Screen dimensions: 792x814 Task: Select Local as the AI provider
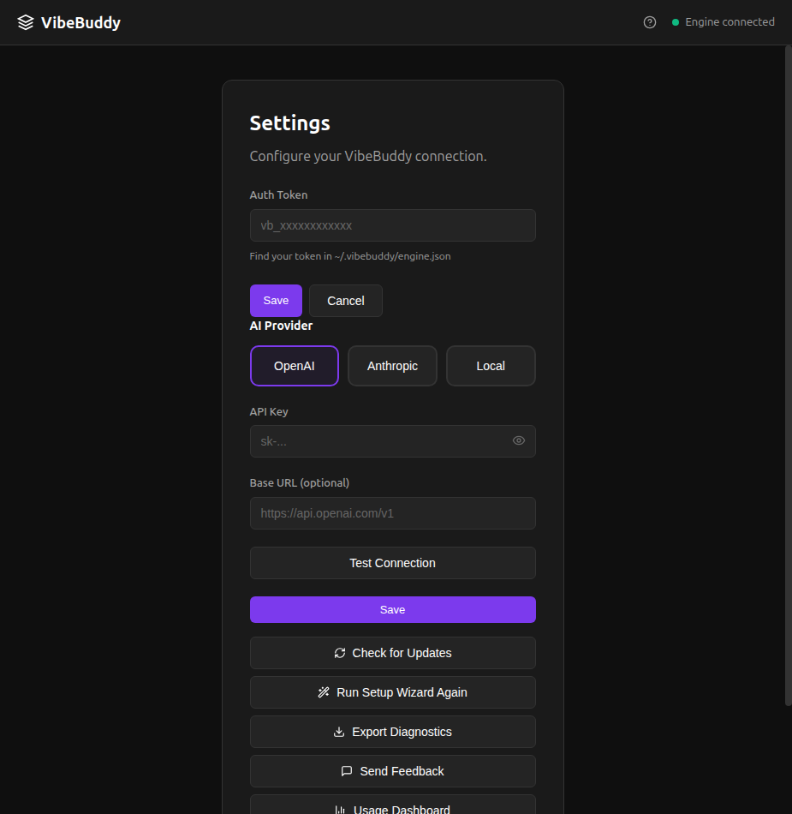[x=491, y=366]
